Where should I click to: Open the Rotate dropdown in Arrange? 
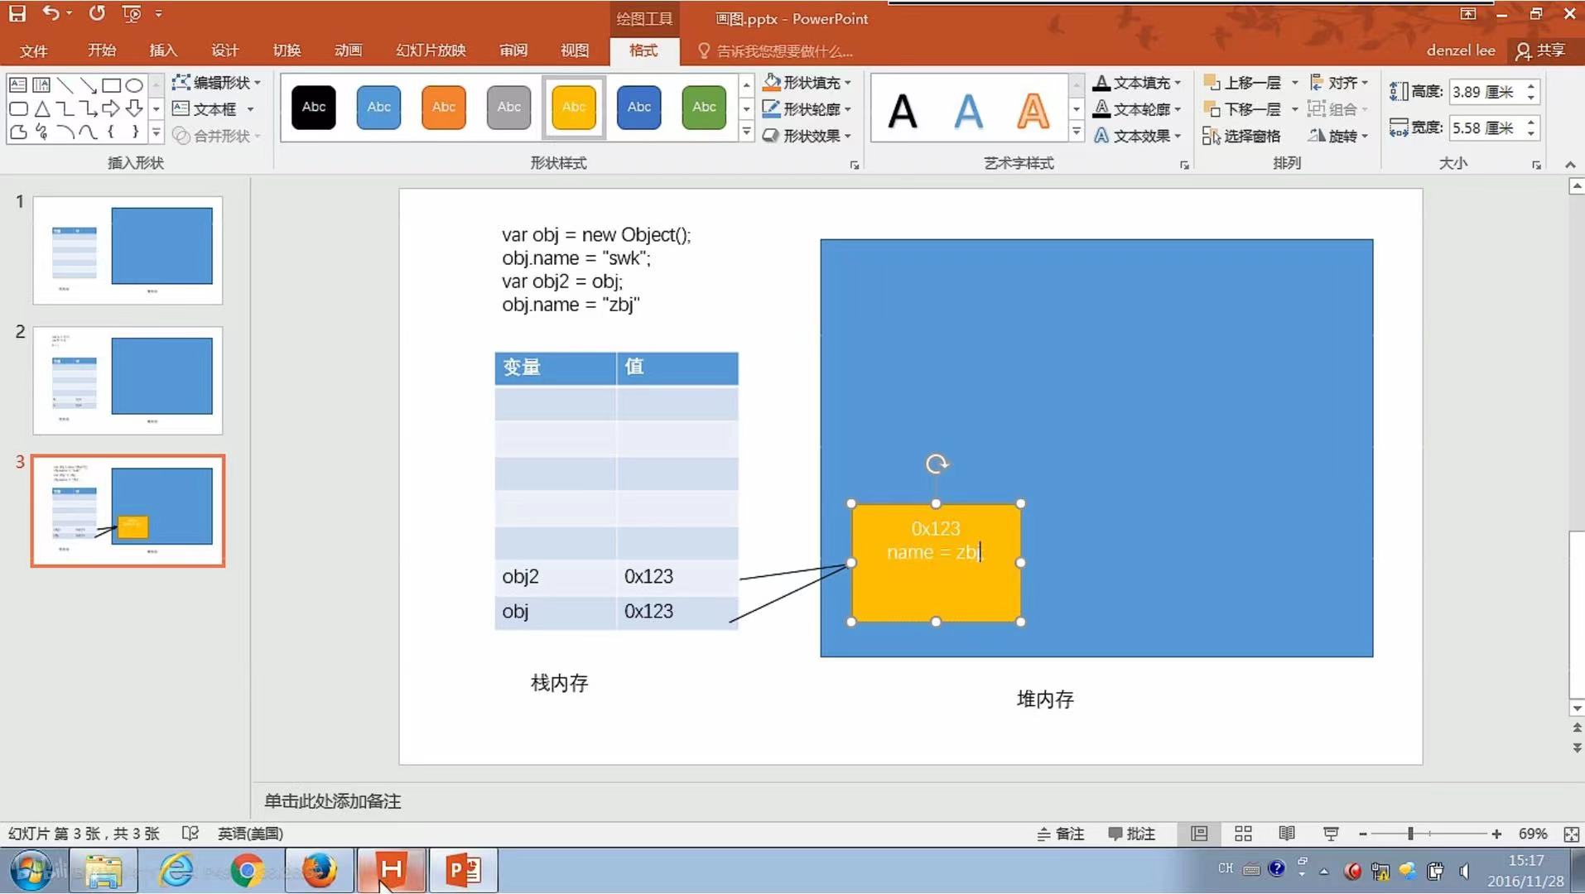1337,136
